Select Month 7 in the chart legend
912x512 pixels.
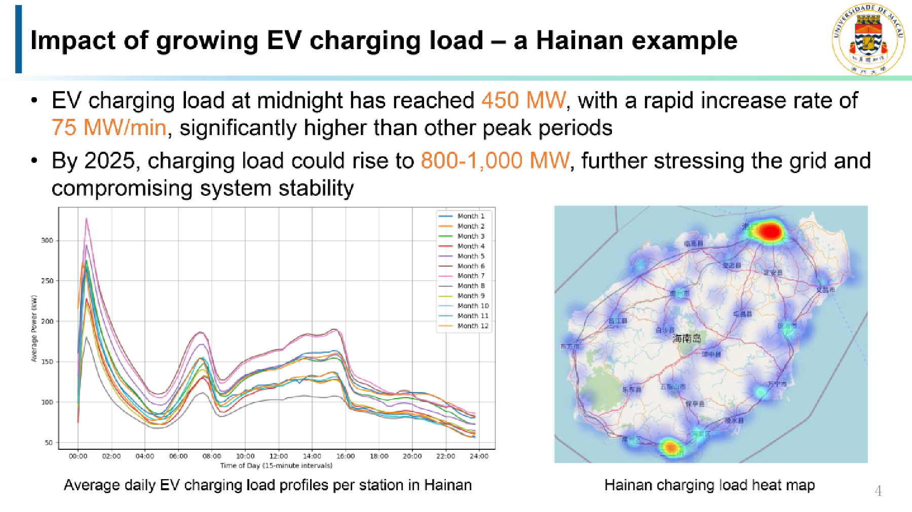tap(471, 276)
